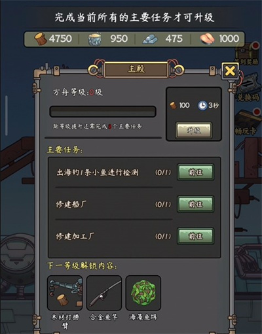Select the 海藻鱼饵 bait thumbnail

tap(143, 293)
